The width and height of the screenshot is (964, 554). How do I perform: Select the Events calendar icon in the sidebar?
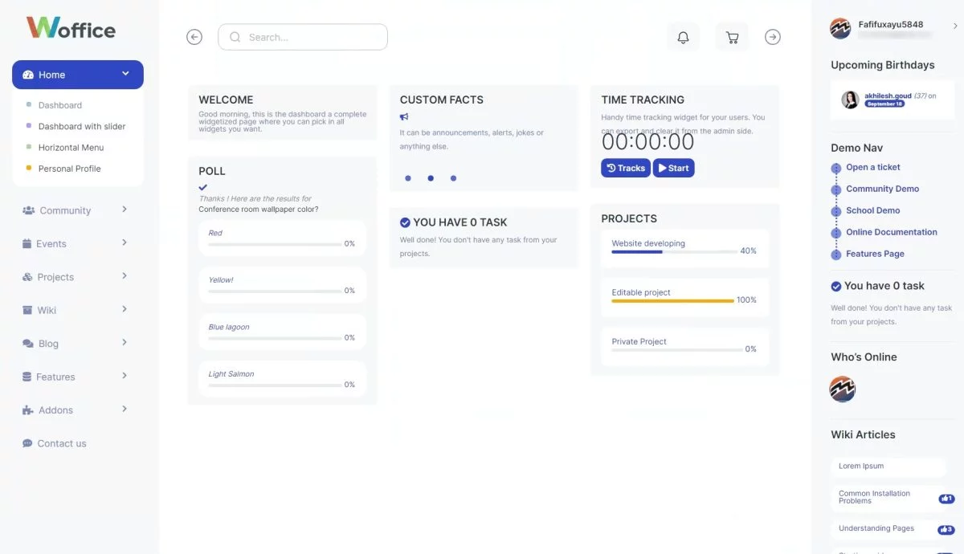(x=27, y=243)
